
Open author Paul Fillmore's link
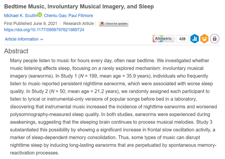(81, 16)
